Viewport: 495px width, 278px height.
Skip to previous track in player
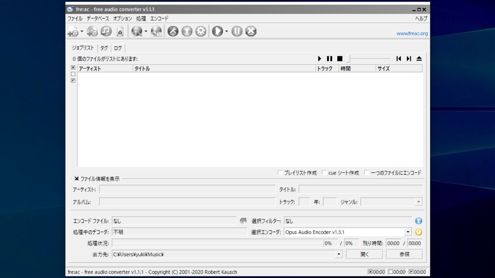click(399, 59)
